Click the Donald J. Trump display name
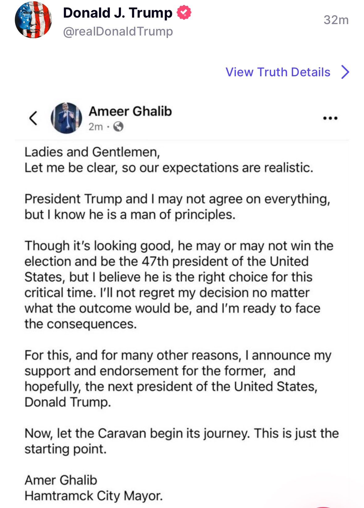This screenshot has height=508, width=364. [x=118, y=13]
